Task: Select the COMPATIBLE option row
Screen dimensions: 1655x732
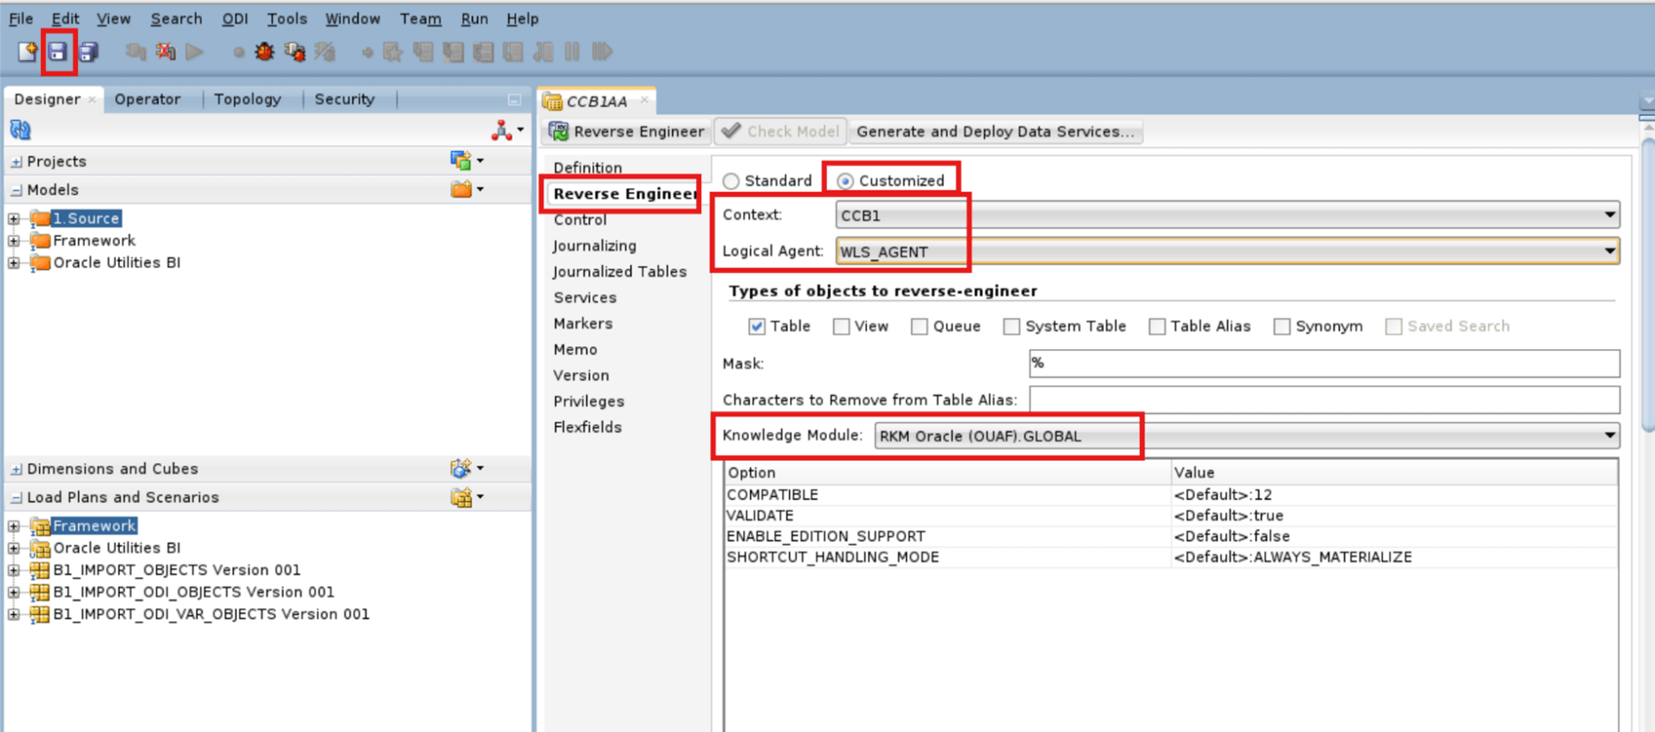Action: point(1171,494)
